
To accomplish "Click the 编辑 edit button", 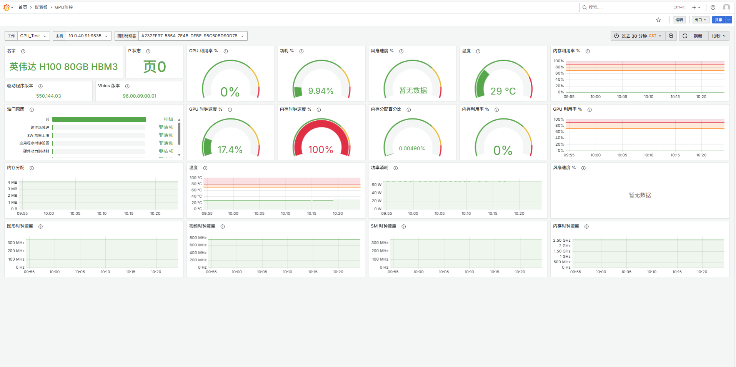I will (x=679, y=20).
